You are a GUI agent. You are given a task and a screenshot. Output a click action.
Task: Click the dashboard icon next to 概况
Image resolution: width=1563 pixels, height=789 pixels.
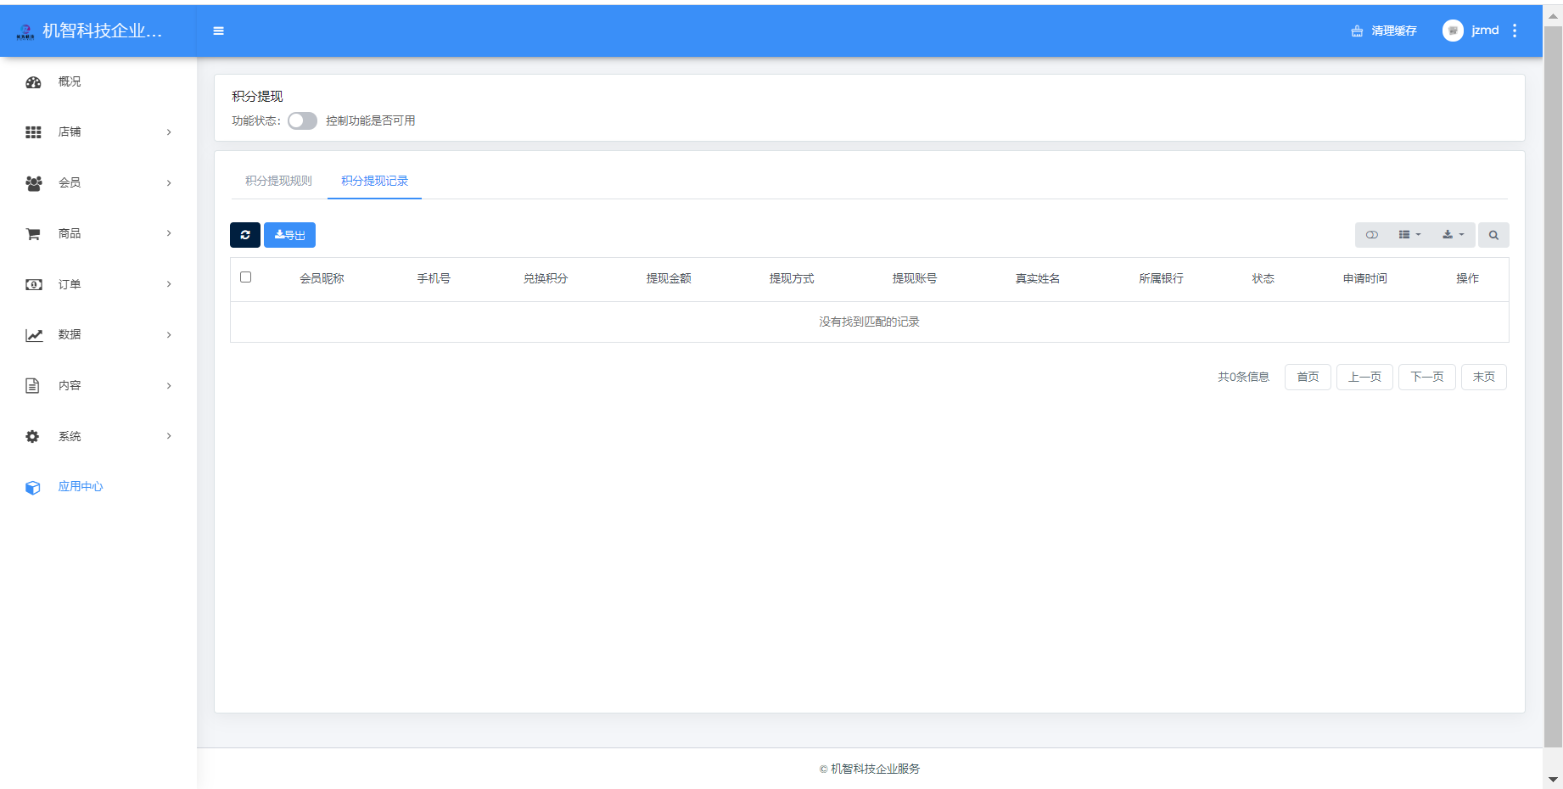point(33,82)
